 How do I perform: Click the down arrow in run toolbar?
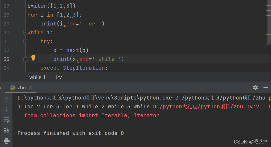click(x=6, y=109)
